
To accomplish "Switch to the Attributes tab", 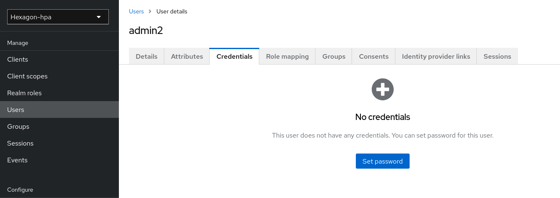I will [187, 56].
